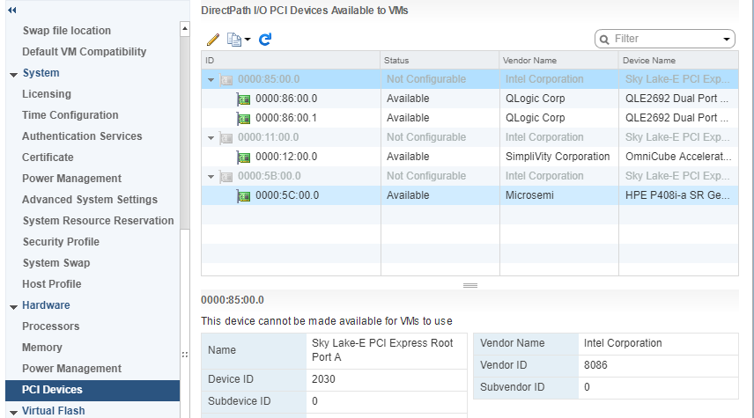
Task: Click the card icon for 0000:86:00.0
Action: (x=244, y=99)
